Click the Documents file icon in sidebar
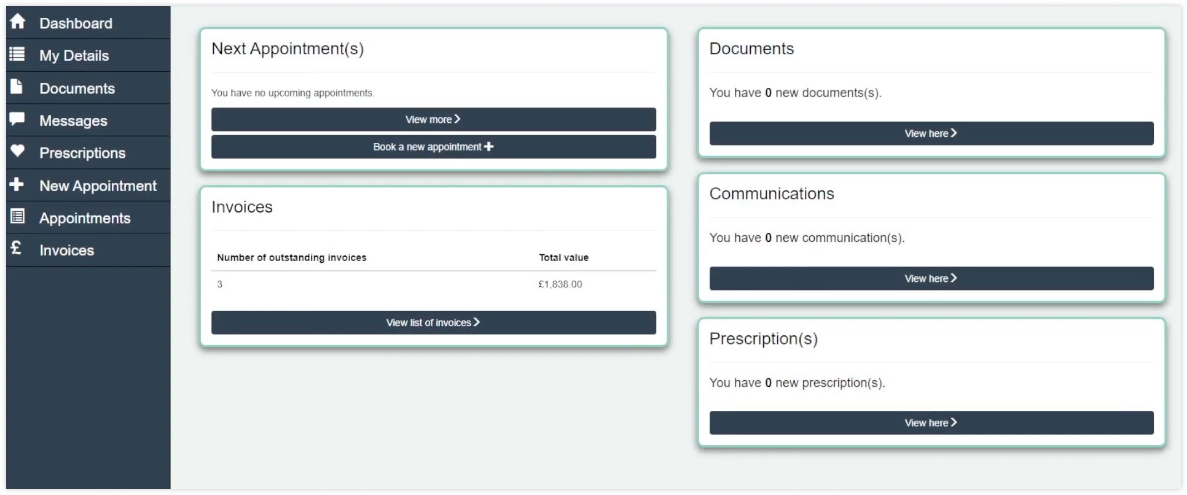This screenshot has width=1187, height=495. (17, 87)
